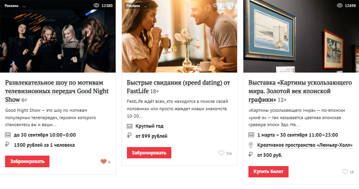
Task: Click the eye views icon showing 12698
Action: tap(340, 5)
